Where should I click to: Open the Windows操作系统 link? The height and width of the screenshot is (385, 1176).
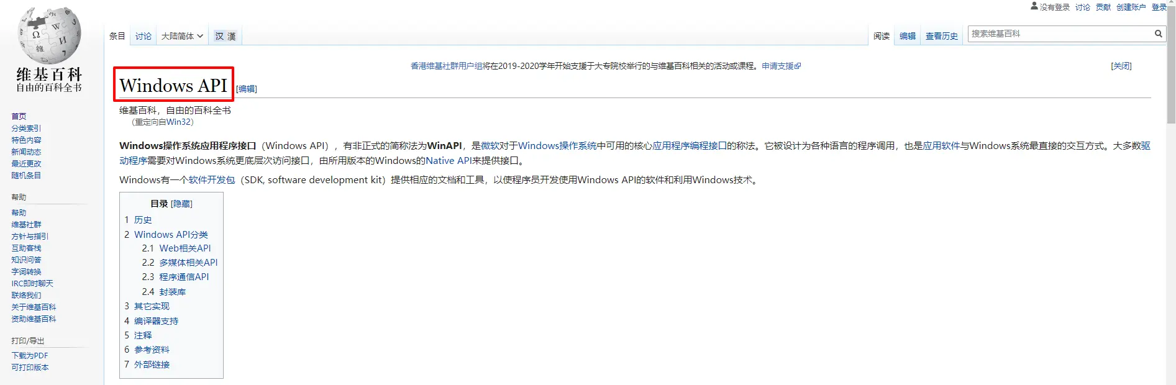click(557, 146)
